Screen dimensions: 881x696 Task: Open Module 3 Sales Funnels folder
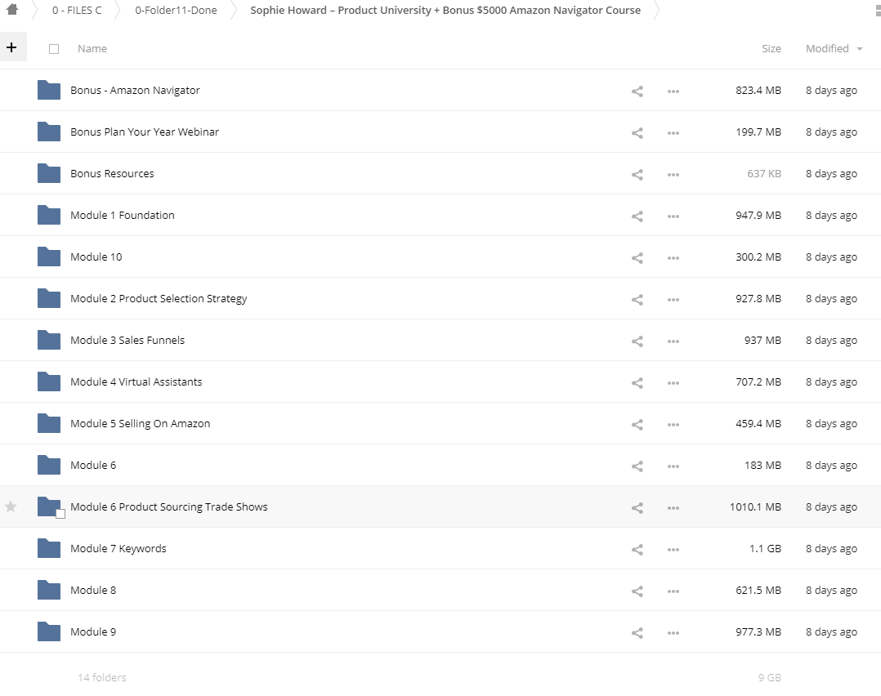127,341
